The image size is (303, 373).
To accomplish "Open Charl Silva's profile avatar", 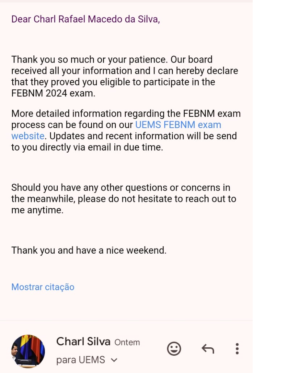I will 28,351.
